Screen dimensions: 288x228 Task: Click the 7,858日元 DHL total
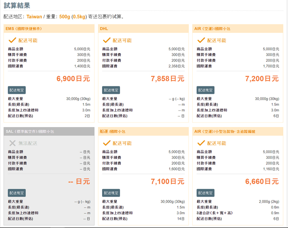tap(167, 79)
